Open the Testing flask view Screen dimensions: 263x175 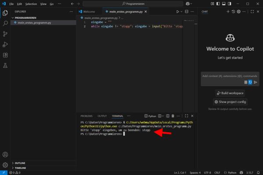[x=5, y=66]
